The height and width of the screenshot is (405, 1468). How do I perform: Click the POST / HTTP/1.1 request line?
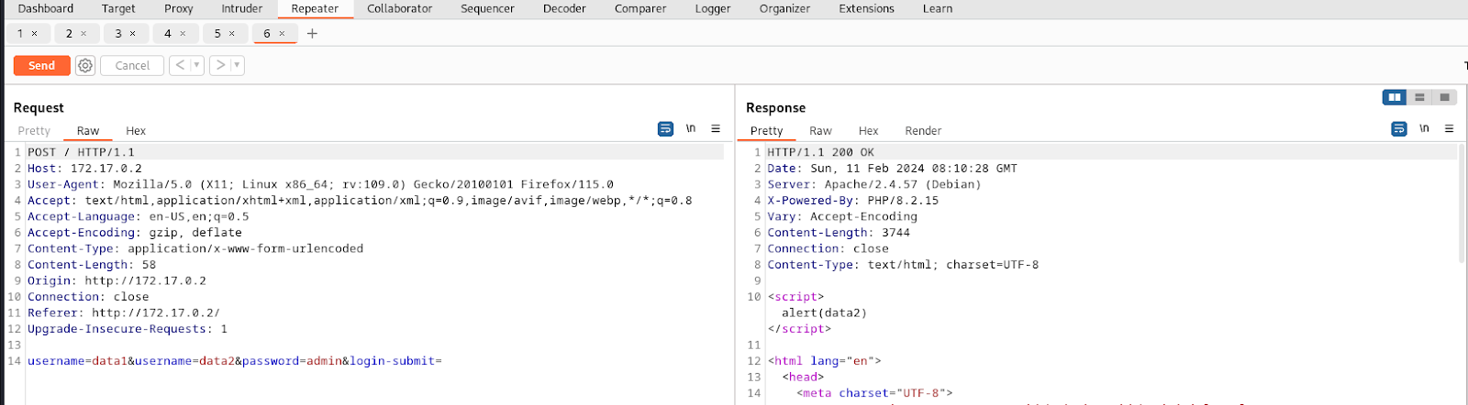point(81,152)
